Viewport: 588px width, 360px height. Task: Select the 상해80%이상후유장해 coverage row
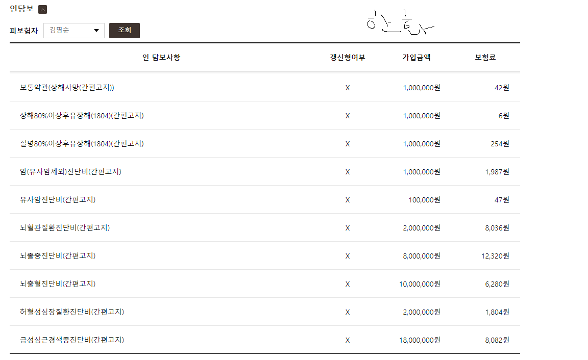(x=265, y=116)
